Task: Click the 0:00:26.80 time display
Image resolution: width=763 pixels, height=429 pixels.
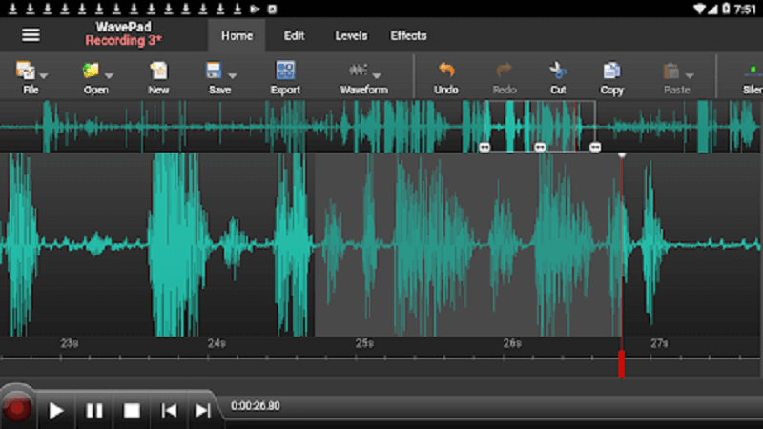Action: coord(256,406)
